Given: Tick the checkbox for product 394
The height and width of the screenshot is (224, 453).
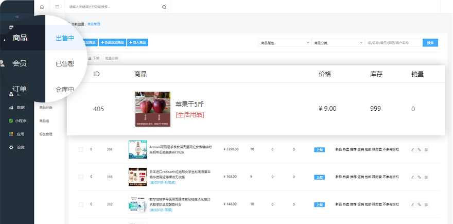Looking at the screenshot, I should pyautogui.click(x=81, y=149).
